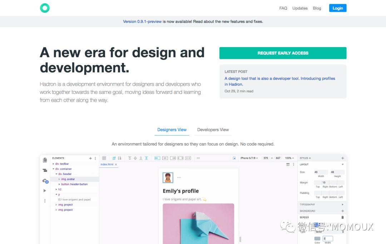This screenshot has height=244, width=386.
Task: Click the blue Login button
Action: (x=338, y=8)
